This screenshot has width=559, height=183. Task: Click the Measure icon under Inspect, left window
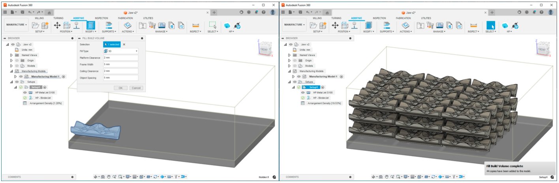coord(195,25)
